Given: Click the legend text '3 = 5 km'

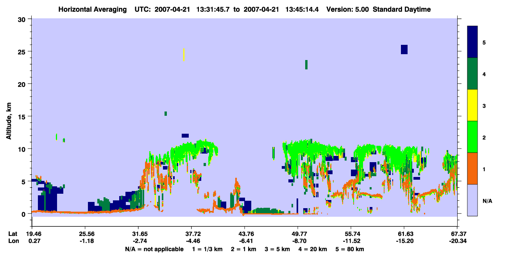Looking at the screenshot, I should click(x=278, y=249).
